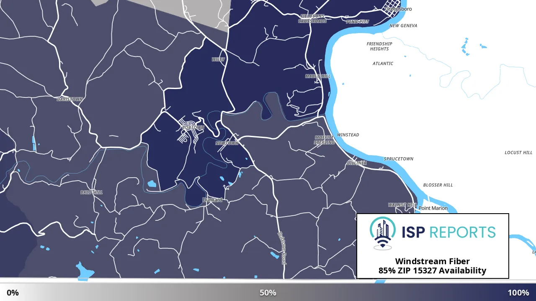This screenshot has height=301, width=536.
Task: Click the Mable Hill label
Action: (x=318, y=76)
